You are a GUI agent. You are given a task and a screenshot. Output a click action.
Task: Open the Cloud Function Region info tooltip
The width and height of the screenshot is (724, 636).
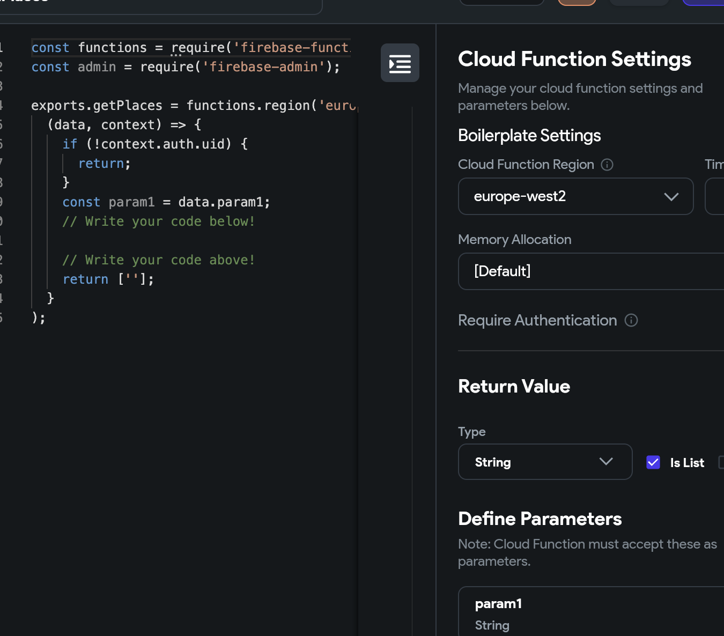coord(607,165)
